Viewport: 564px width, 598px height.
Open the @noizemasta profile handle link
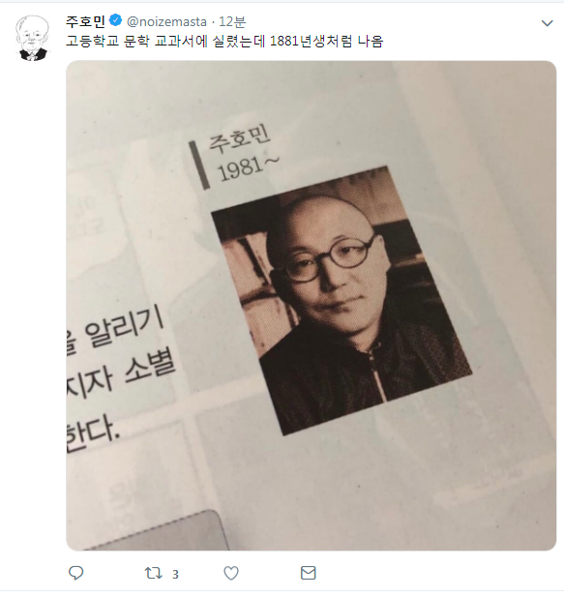[166, 21]
